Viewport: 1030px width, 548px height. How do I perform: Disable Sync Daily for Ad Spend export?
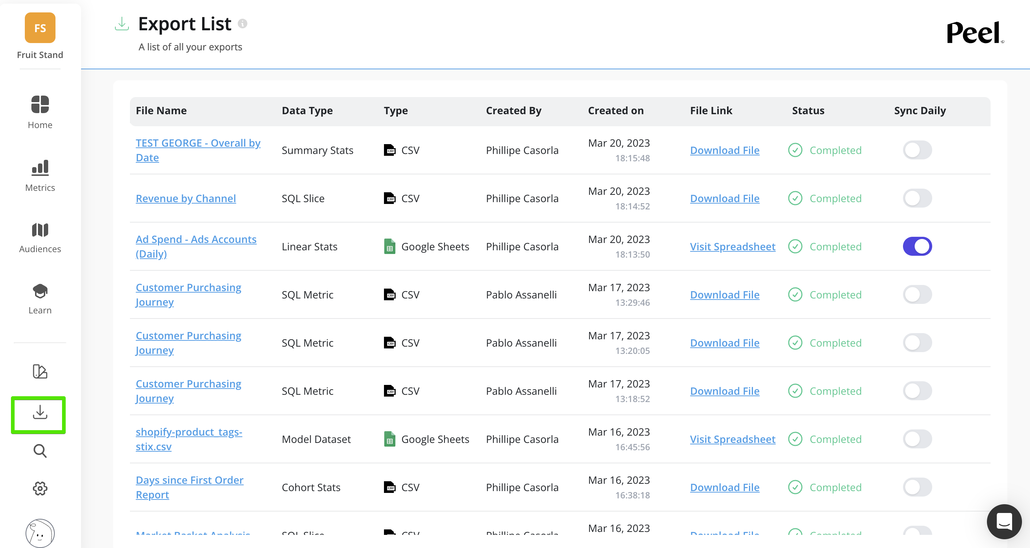tap(917, 247)
